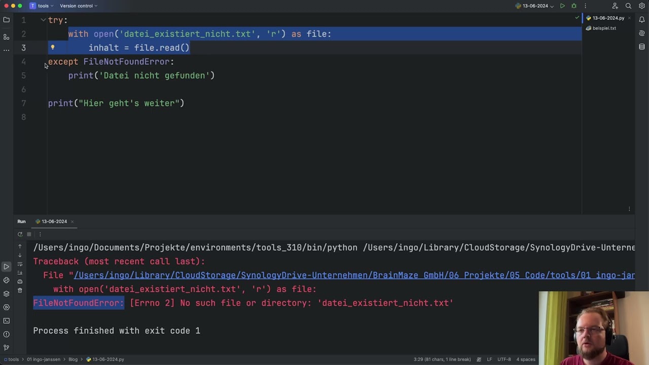The width and height of the screenshot is (649, 365).
Task: Click line number 7 in the gutter
Action: point(23,103)
